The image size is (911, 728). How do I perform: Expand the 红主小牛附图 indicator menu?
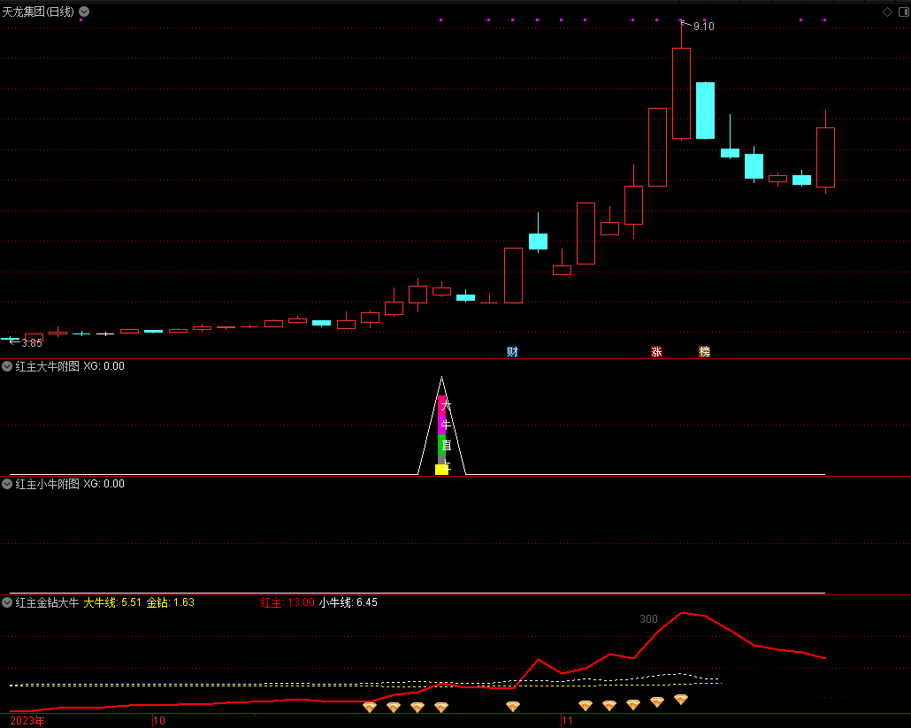(7, 484)
